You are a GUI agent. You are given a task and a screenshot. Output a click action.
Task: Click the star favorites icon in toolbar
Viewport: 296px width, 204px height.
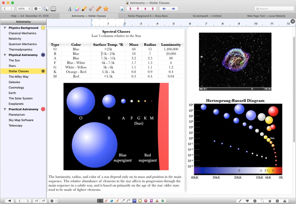point(106,8)
